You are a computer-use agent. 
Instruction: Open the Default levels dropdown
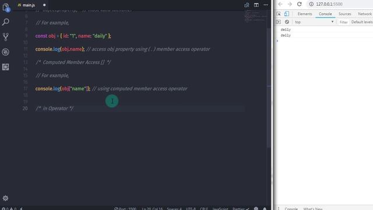click(362, 22)
